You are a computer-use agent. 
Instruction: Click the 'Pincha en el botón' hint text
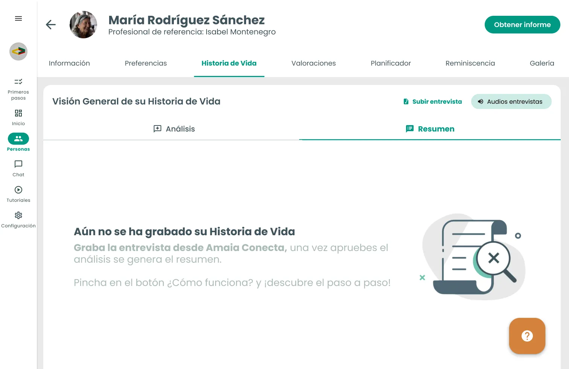232,283
